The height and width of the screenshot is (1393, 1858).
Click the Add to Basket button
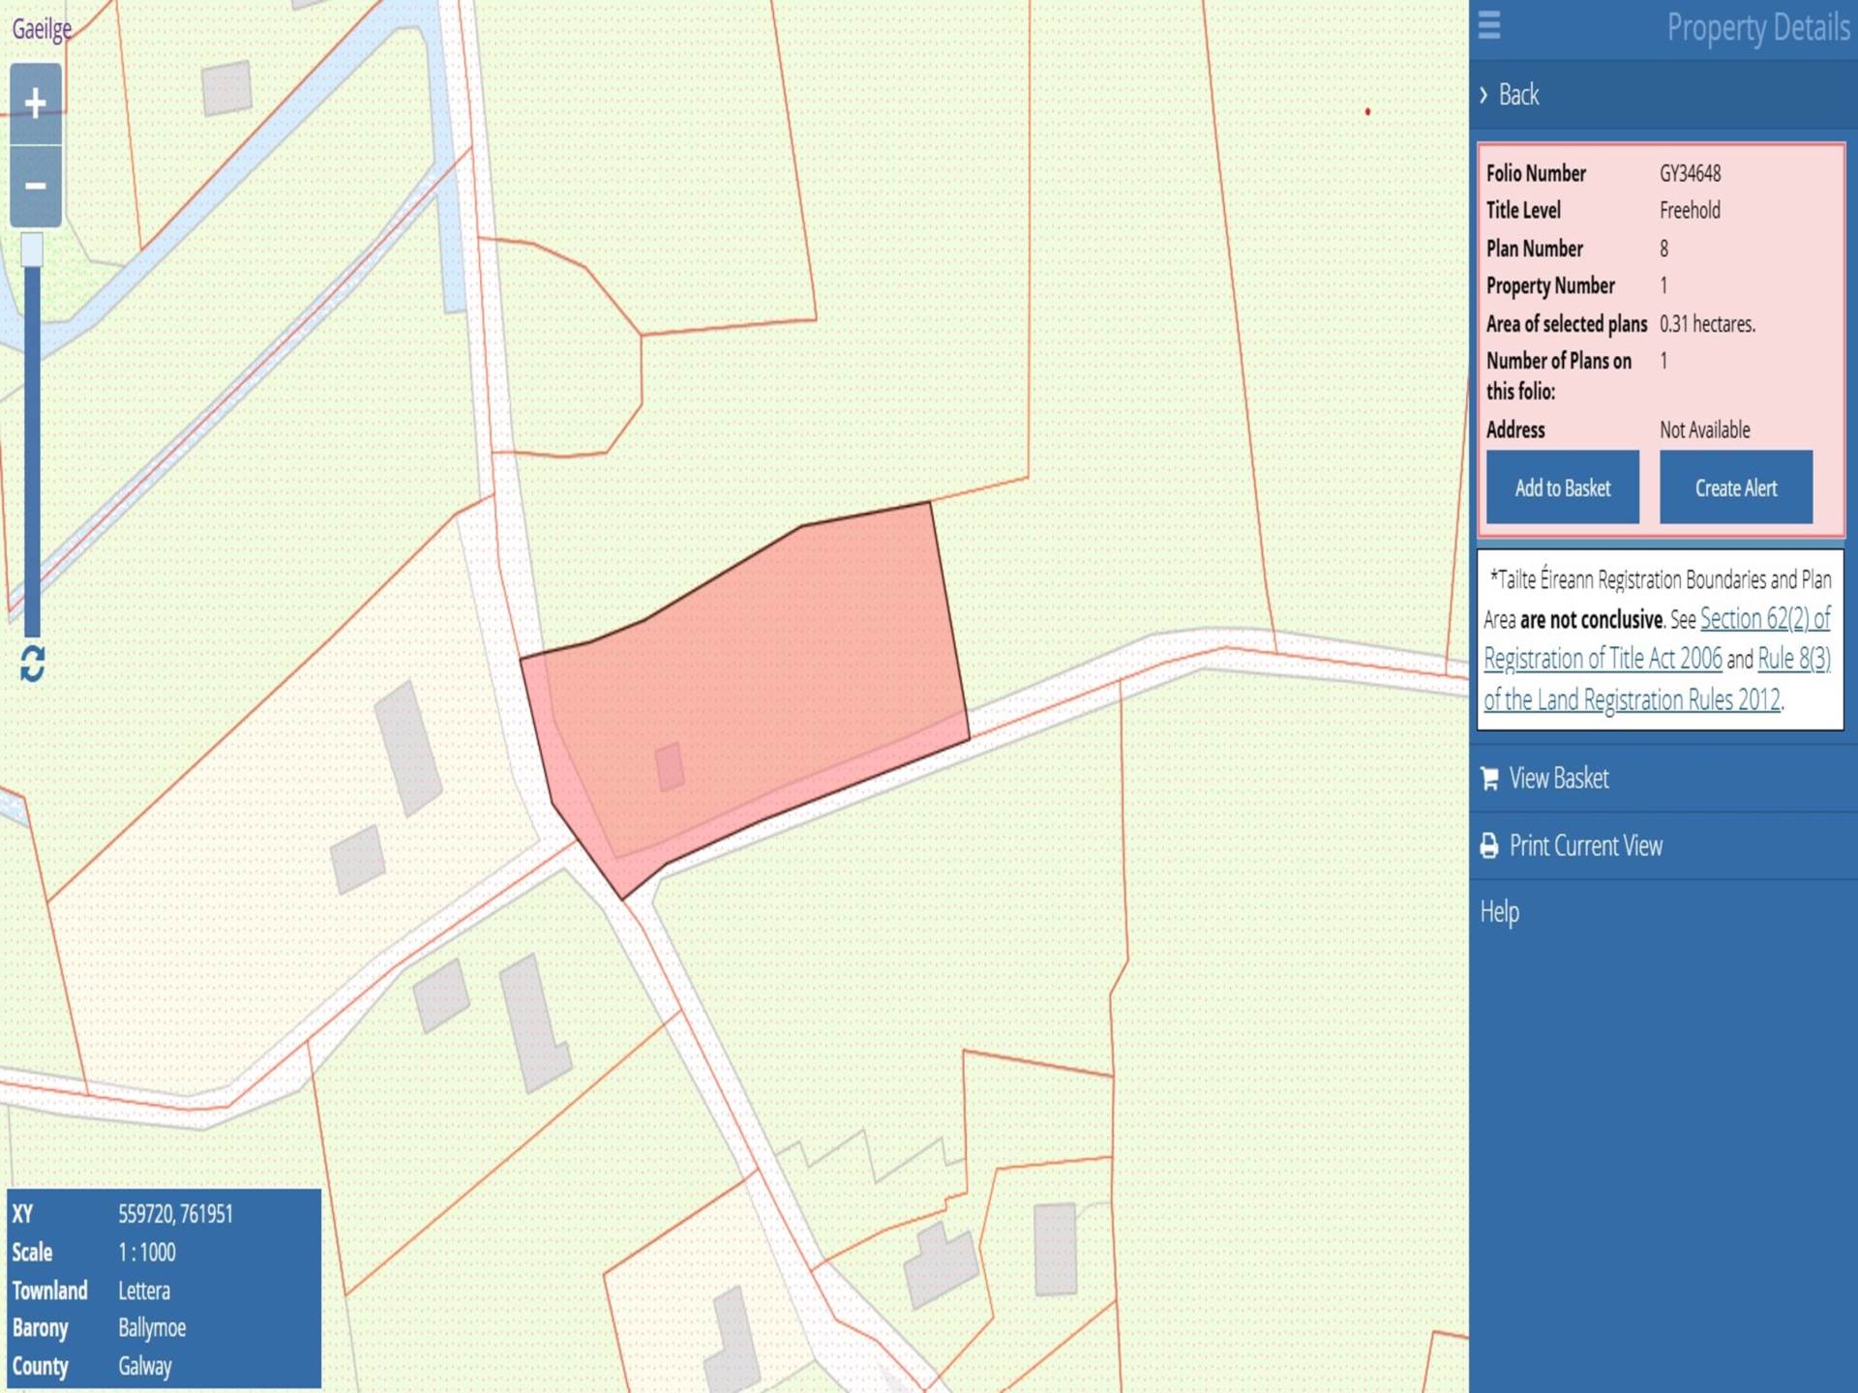(1561, 488)
